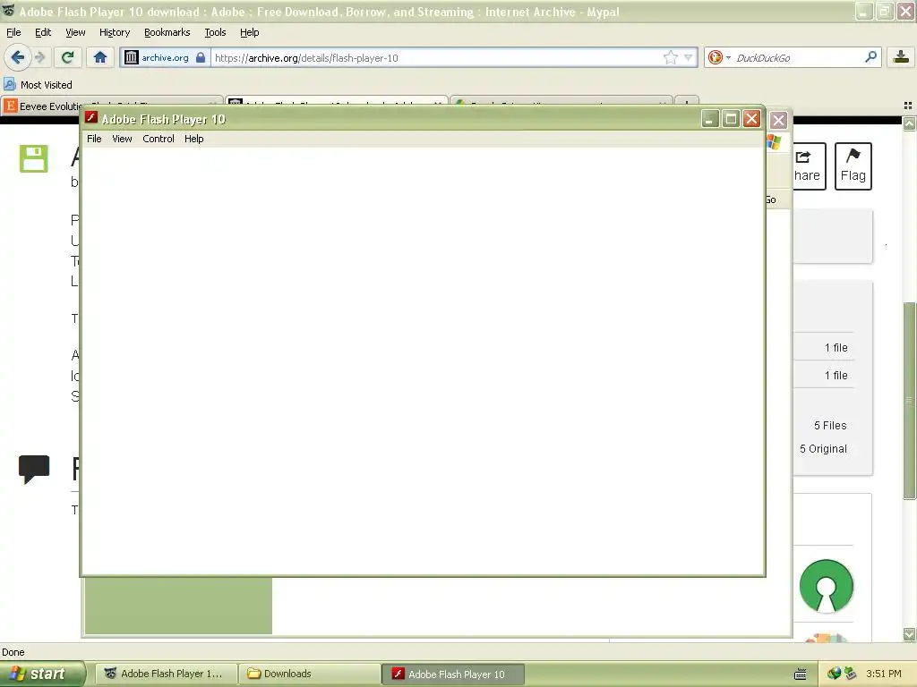Open a new browser tab
Image resolution: width=917 pixels, height=687 pixels.
687,101
